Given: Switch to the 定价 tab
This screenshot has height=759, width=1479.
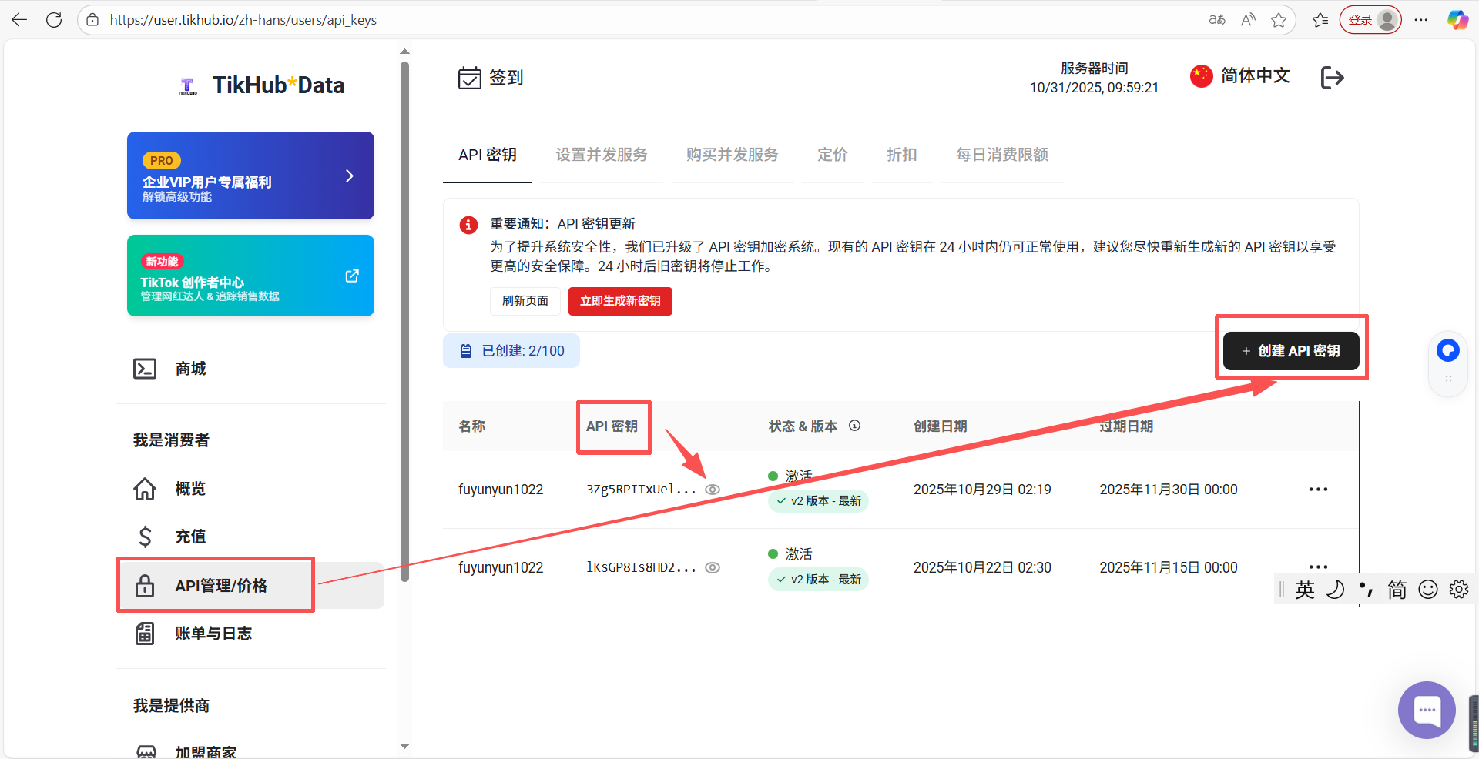Looking at the screenshot, I should pyautogui.click(x=832, y=155).
